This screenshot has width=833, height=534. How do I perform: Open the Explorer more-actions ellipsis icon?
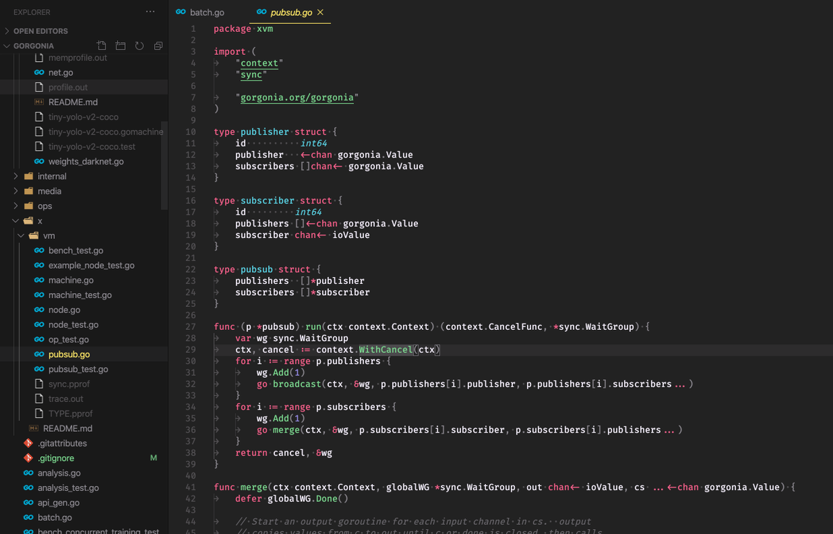[x=151, y=12]
